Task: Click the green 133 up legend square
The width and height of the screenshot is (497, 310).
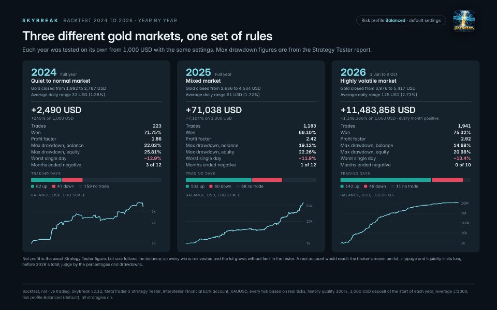Action: tap(187, 187)
